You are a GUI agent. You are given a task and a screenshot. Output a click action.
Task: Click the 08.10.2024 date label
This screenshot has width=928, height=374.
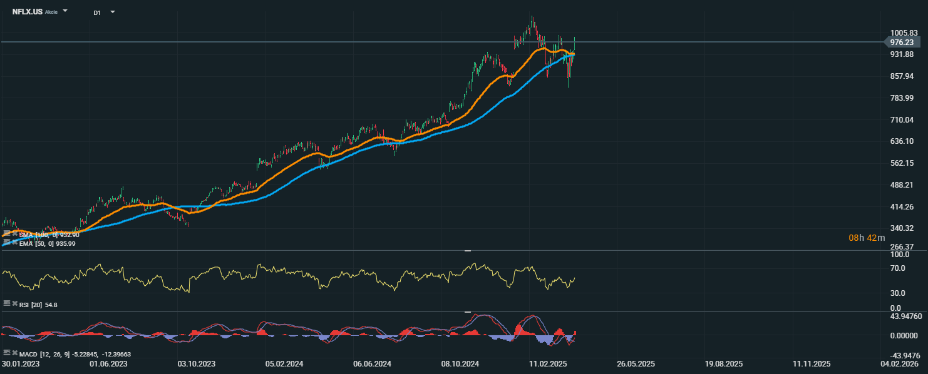(460, 363)
